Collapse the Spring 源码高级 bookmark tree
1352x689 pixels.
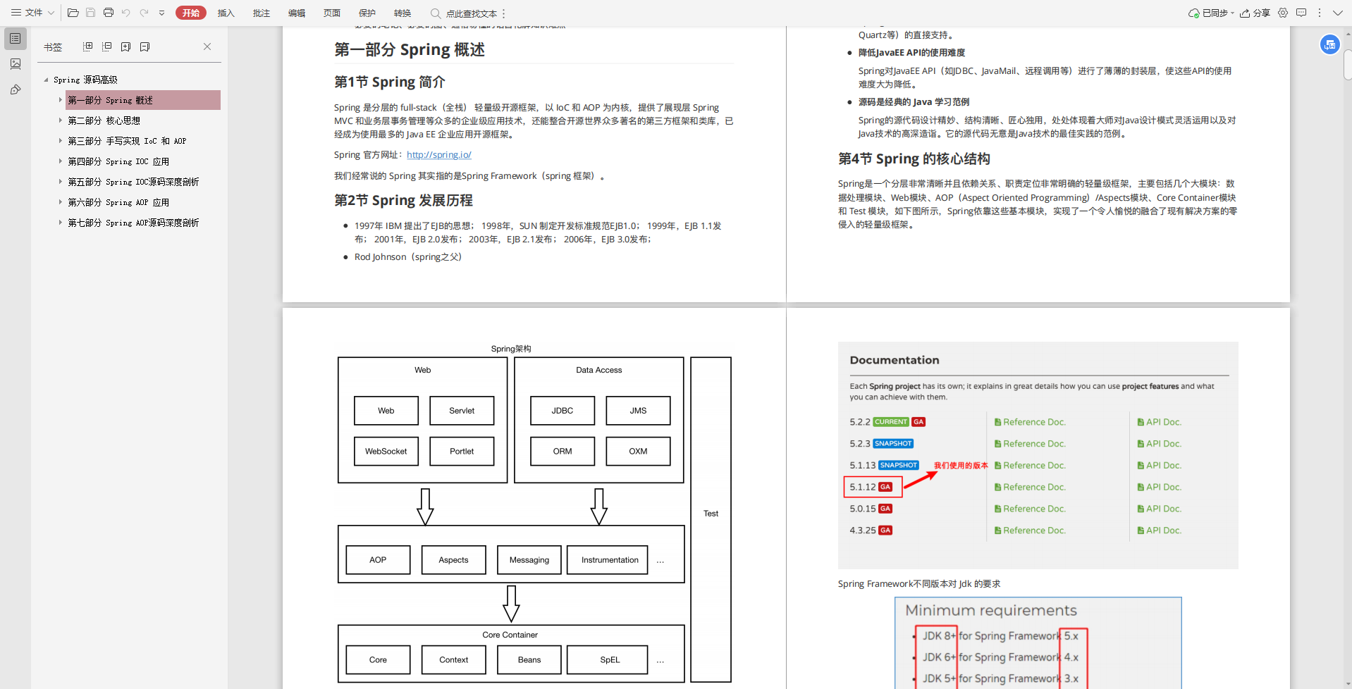point(47,79)
